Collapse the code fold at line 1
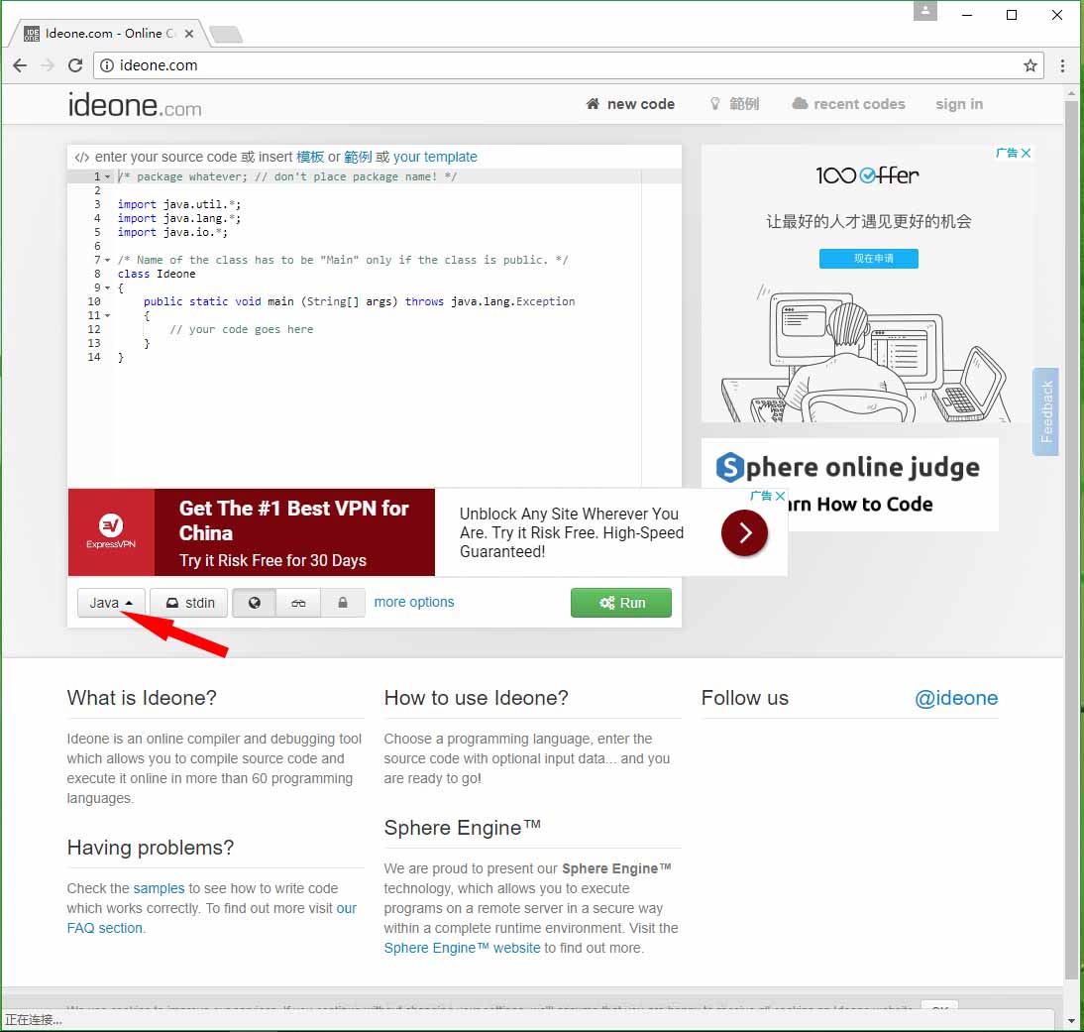 pos(107,177)
